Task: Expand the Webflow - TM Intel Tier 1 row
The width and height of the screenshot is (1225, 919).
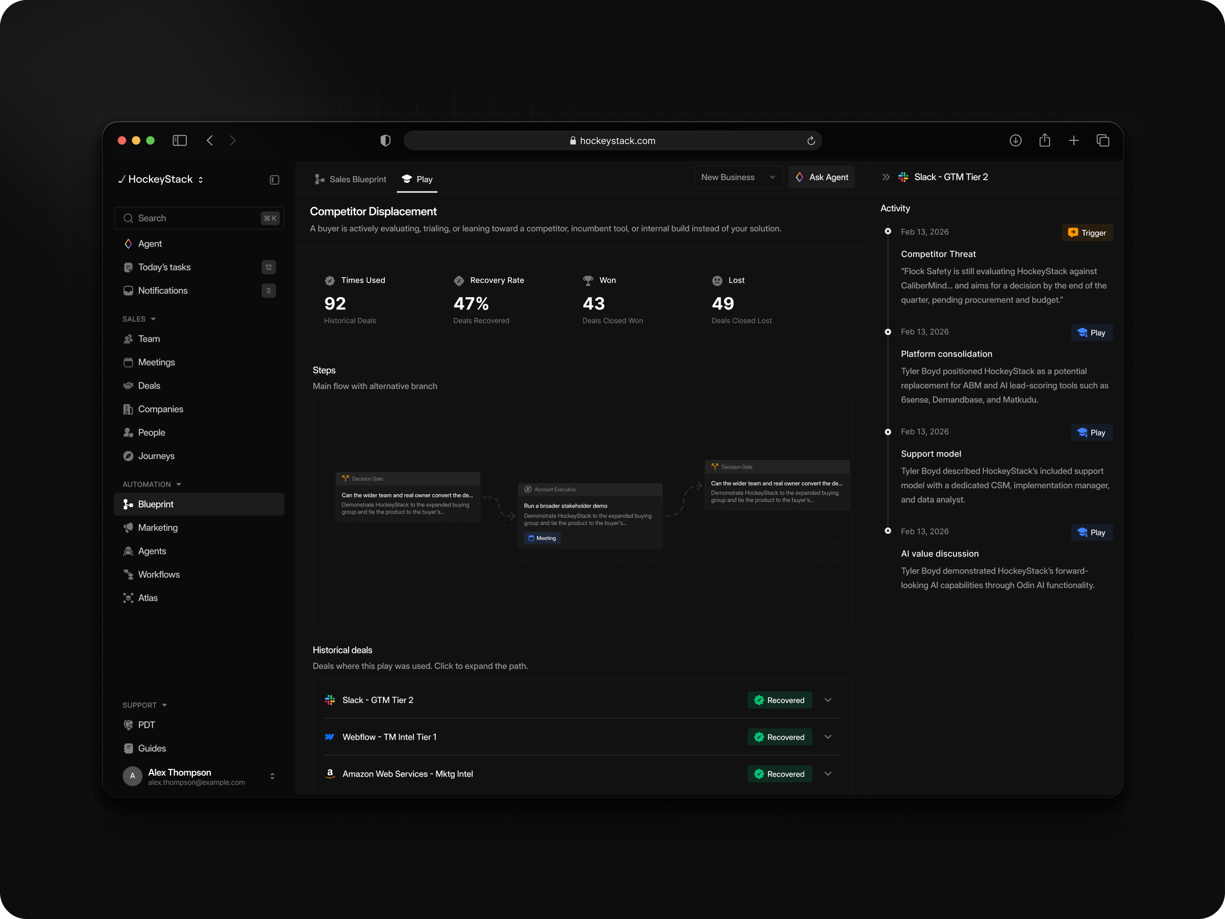Action: [827, 737]
